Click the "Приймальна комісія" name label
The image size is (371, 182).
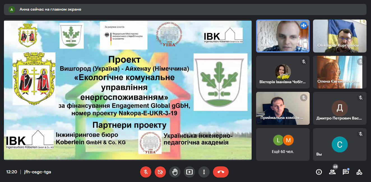282,118
